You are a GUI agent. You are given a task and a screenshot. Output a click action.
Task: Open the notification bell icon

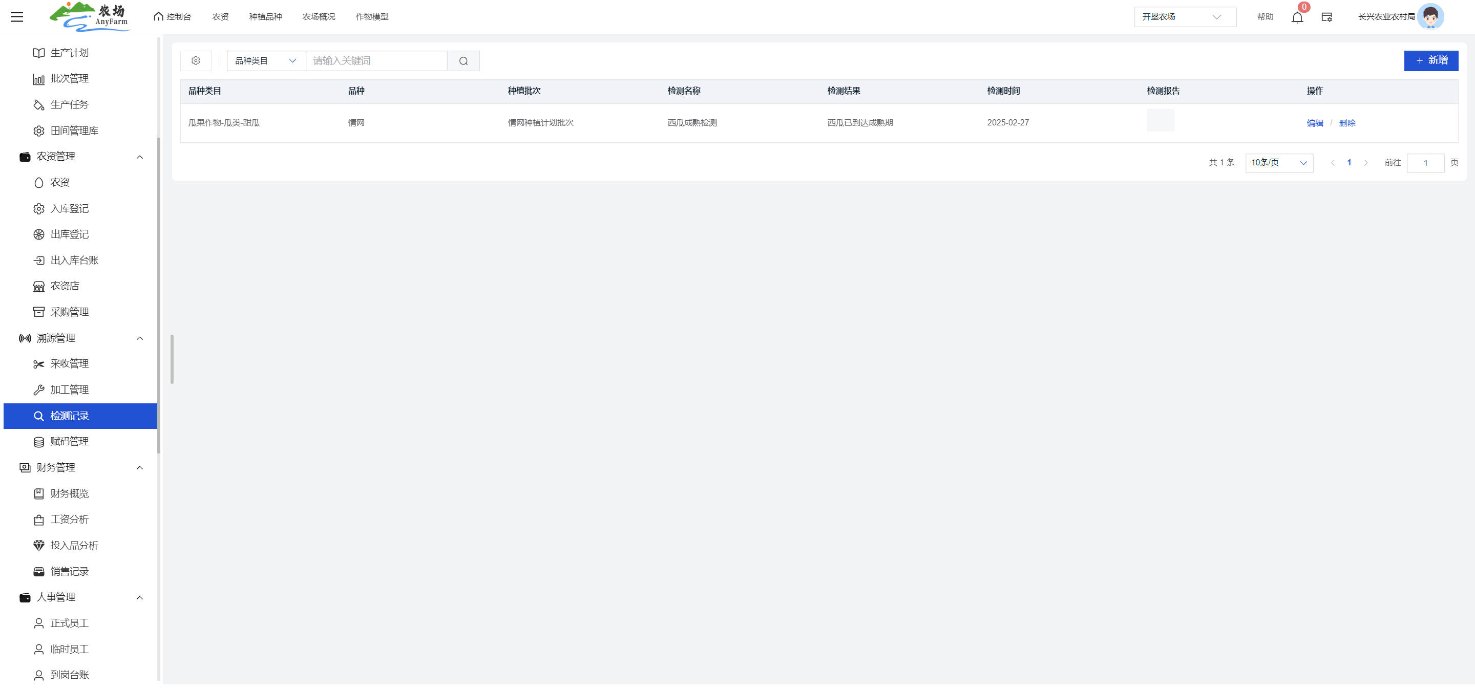point(1297,17)
